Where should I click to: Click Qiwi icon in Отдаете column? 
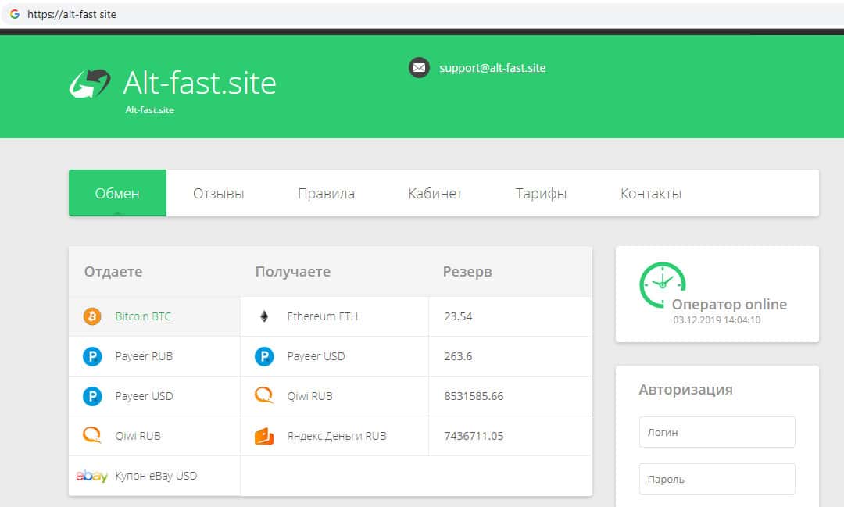91,435
